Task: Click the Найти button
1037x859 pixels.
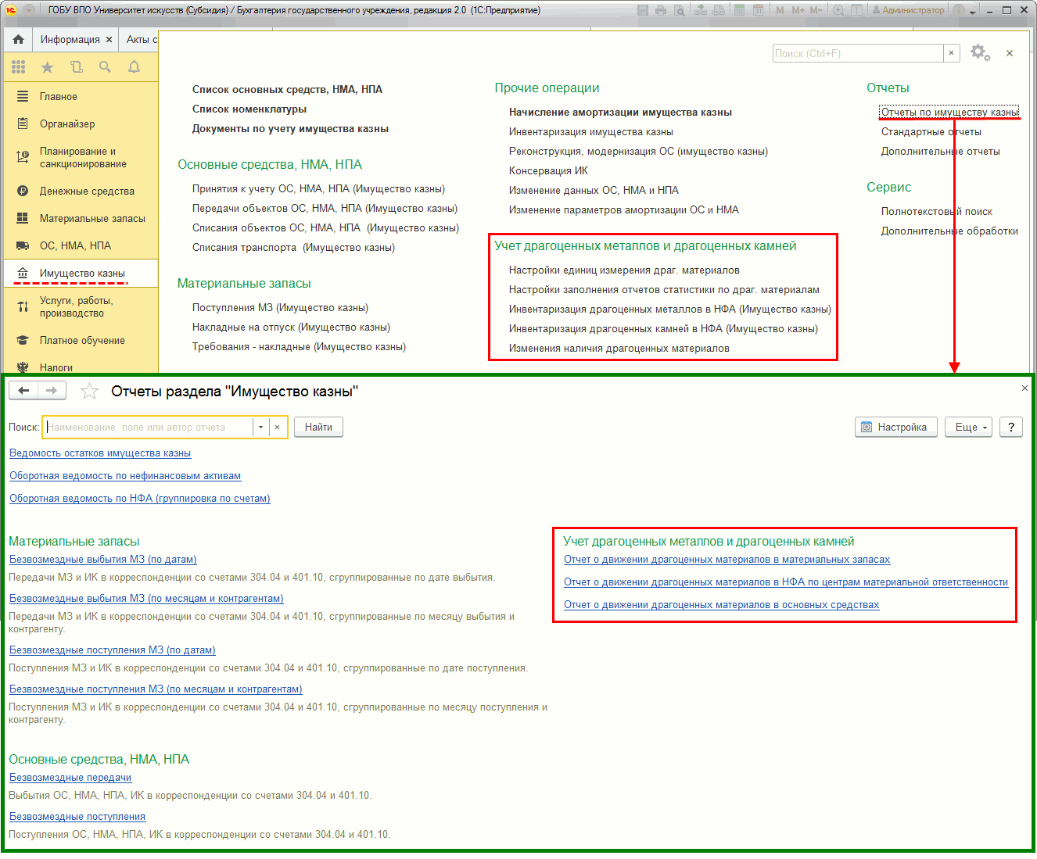Action: (318, 428)
